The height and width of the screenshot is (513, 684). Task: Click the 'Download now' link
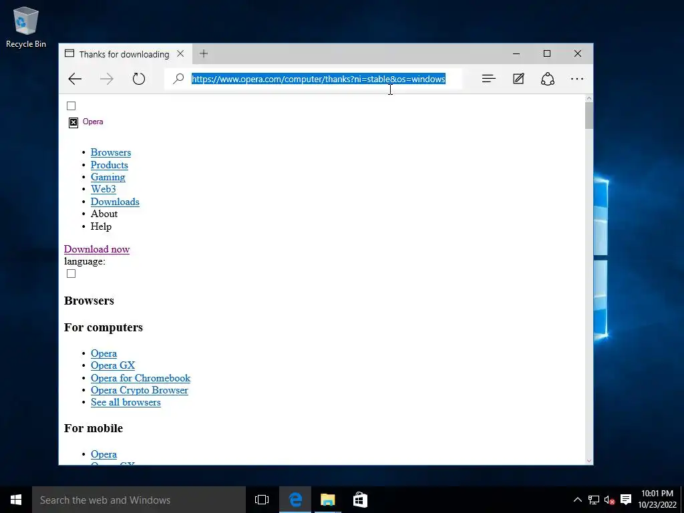pyautogui.click(x=97, y=249)
